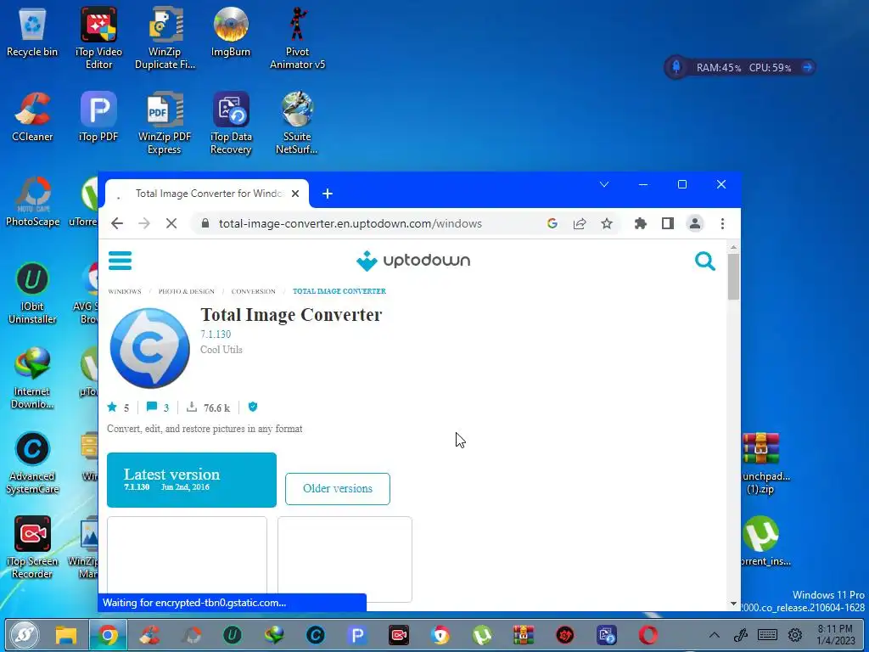
Task: Click the Total Image Converter app logo
Action: coord(149,348)
